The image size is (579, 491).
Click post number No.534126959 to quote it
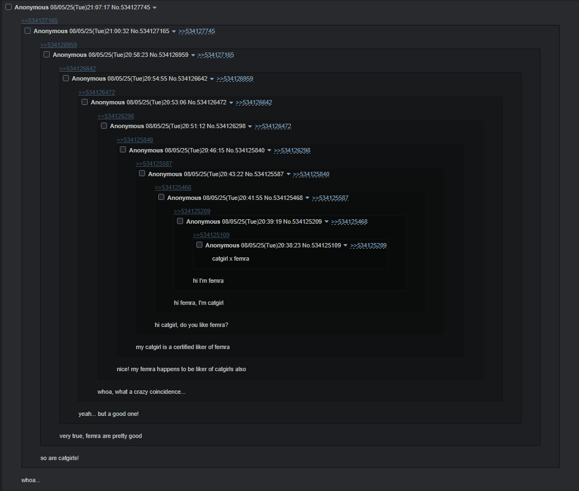(169, 55)
